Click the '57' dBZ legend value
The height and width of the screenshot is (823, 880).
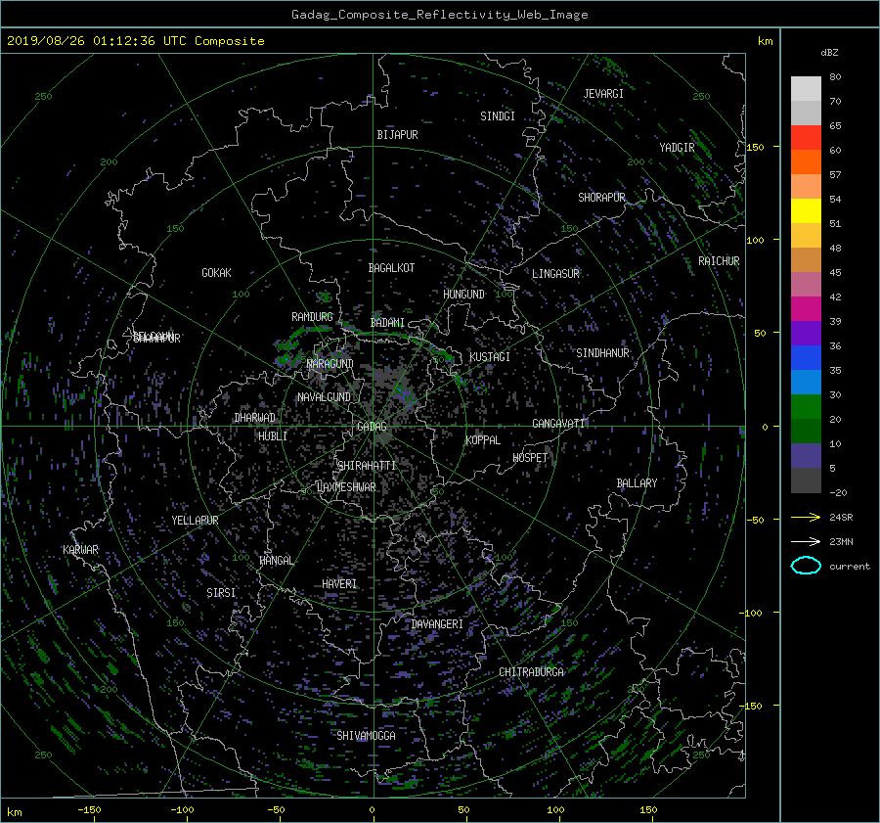(x=835, y=175)
